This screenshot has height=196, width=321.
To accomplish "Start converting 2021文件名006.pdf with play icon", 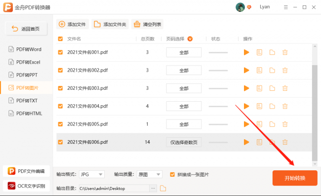I will click(x=246, y=142).
